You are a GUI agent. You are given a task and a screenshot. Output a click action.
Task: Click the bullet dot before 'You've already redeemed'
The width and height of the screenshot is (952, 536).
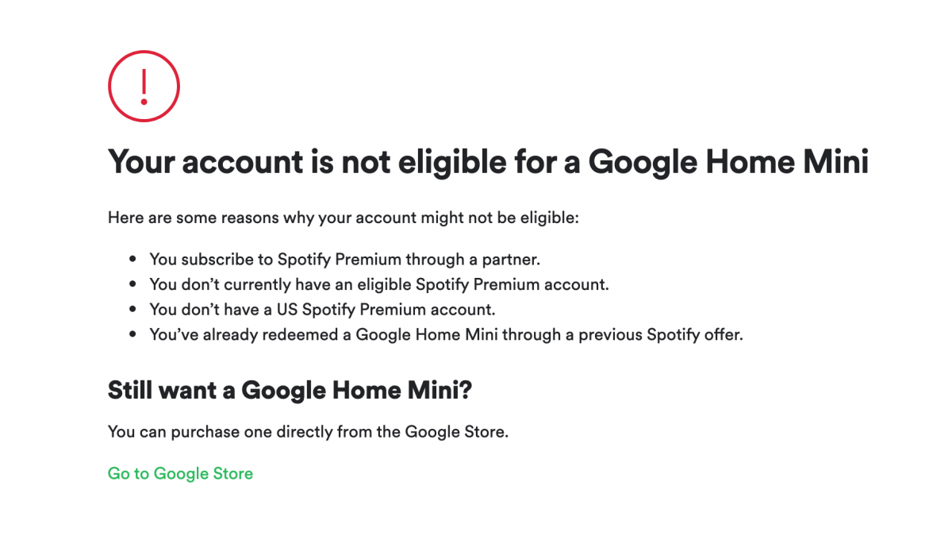coord(132,334)
